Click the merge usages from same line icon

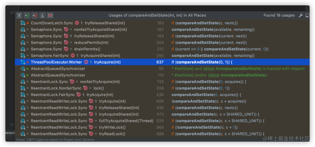click(x=19, y=15)
